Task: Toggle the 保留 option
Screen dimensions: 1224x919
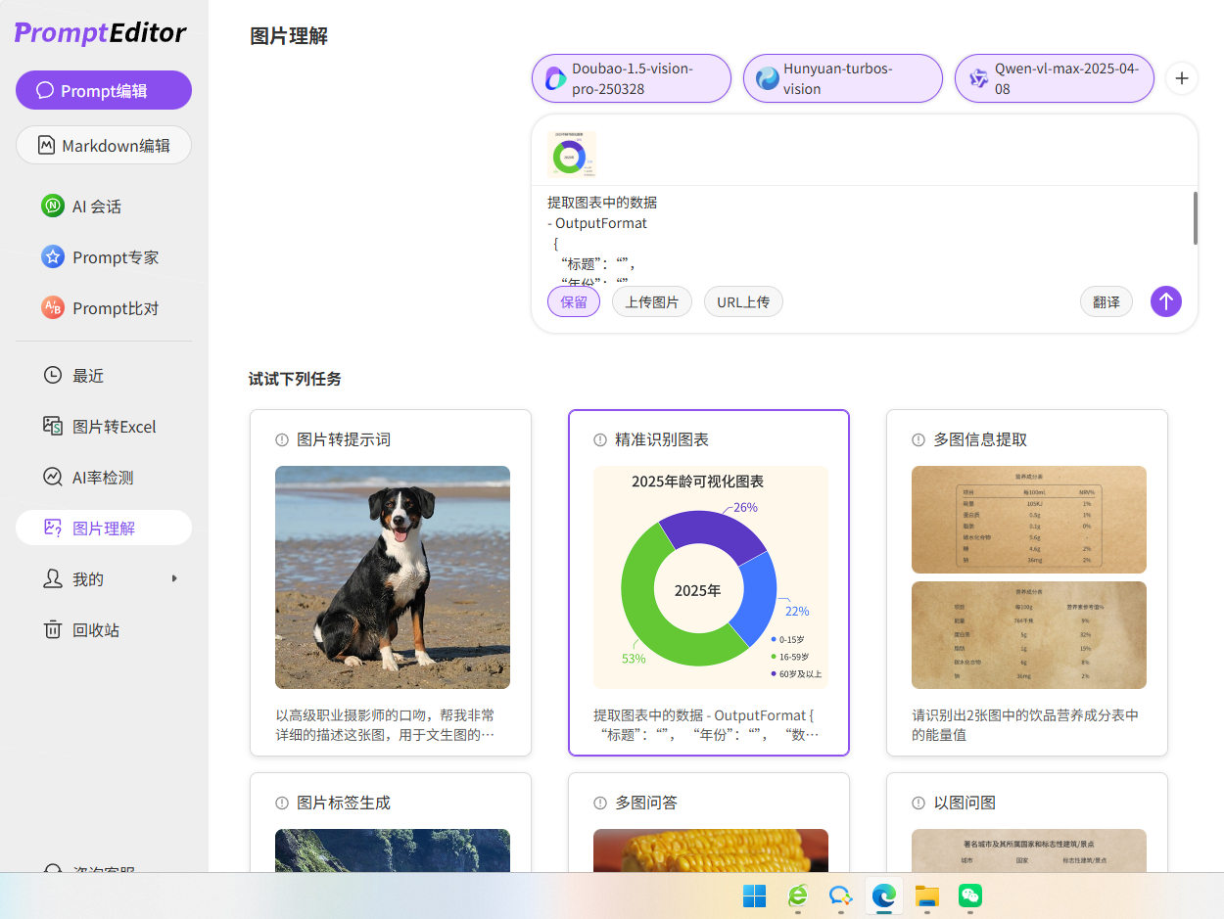Action: pos(574,302)
